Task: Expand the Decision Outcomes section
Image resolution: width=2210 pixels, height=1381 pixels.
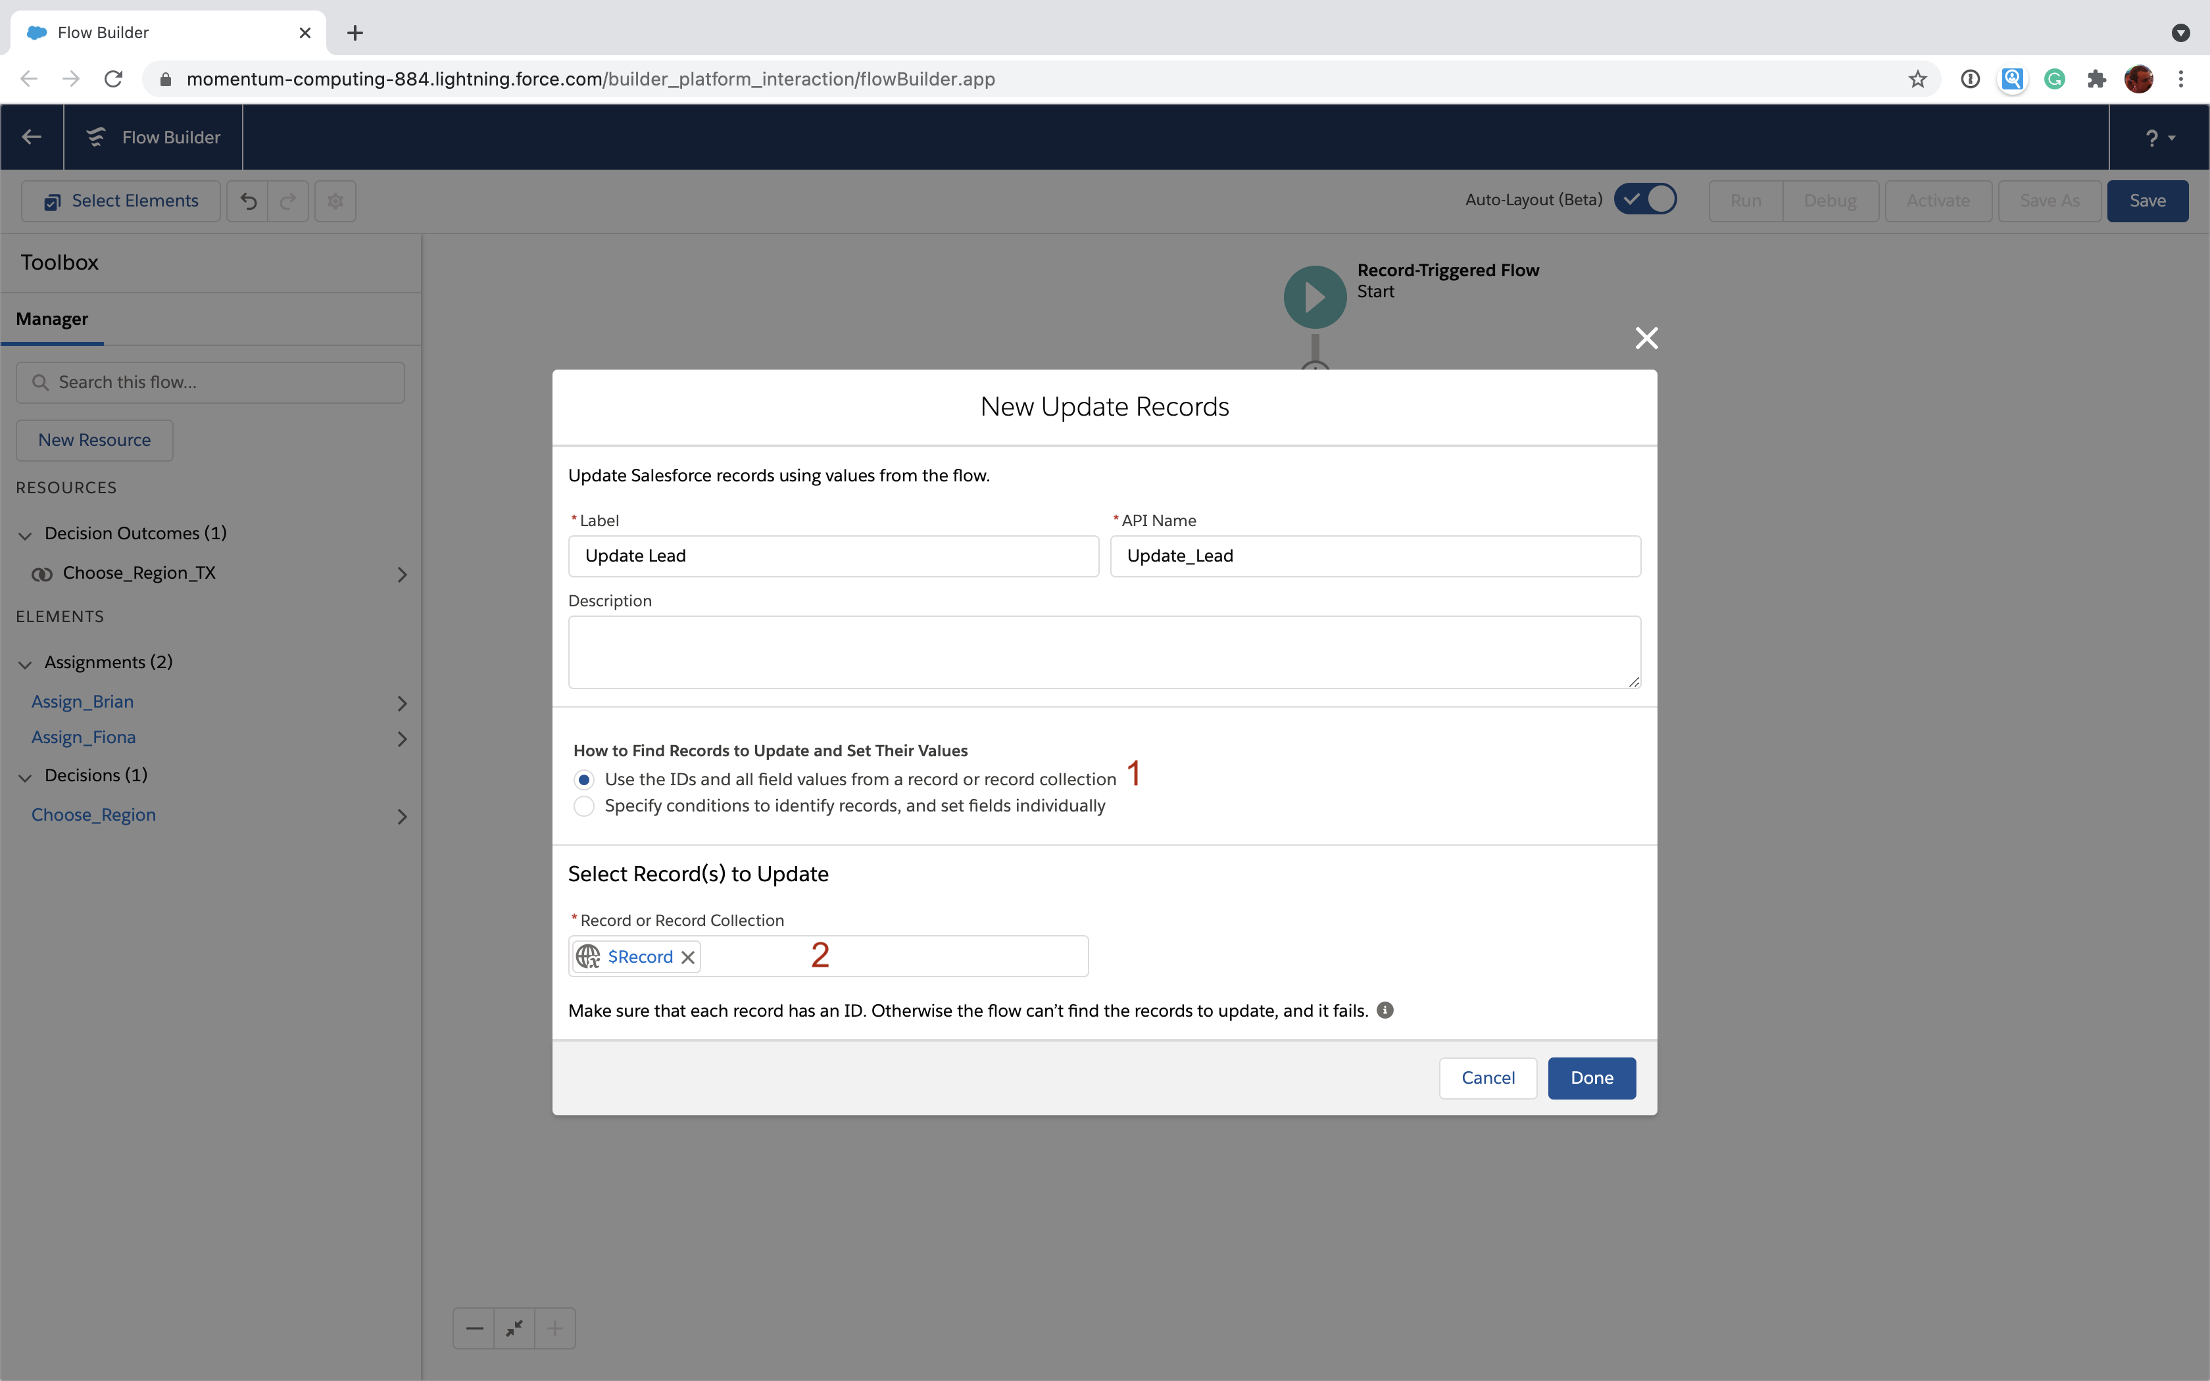Action: [x=27, y=533]
